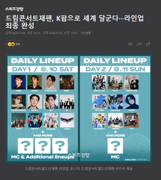Click the text-to-speech speaker icon

click(x=130, y=44)
